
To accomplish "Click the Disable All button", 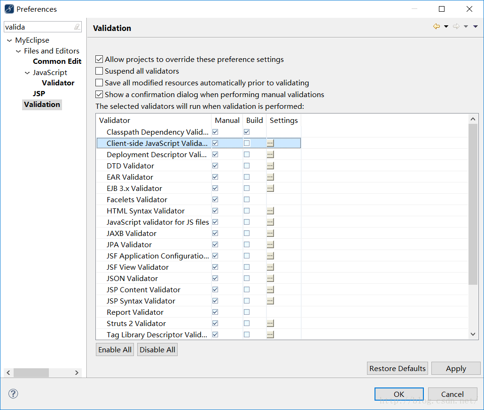I will pos(157,349).
